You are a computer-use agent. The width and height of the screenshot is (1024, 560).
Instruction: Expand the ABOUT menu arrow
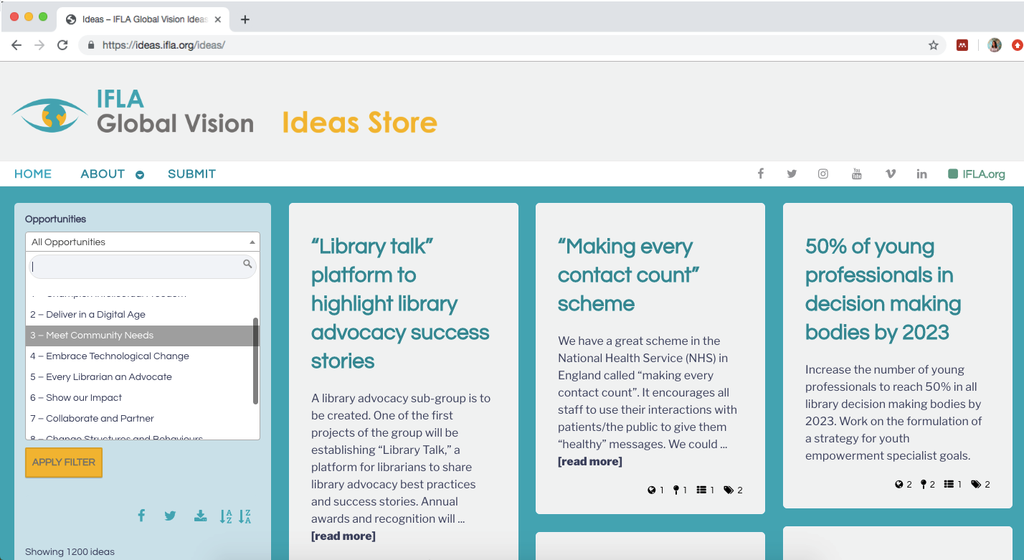click(140, 175)
